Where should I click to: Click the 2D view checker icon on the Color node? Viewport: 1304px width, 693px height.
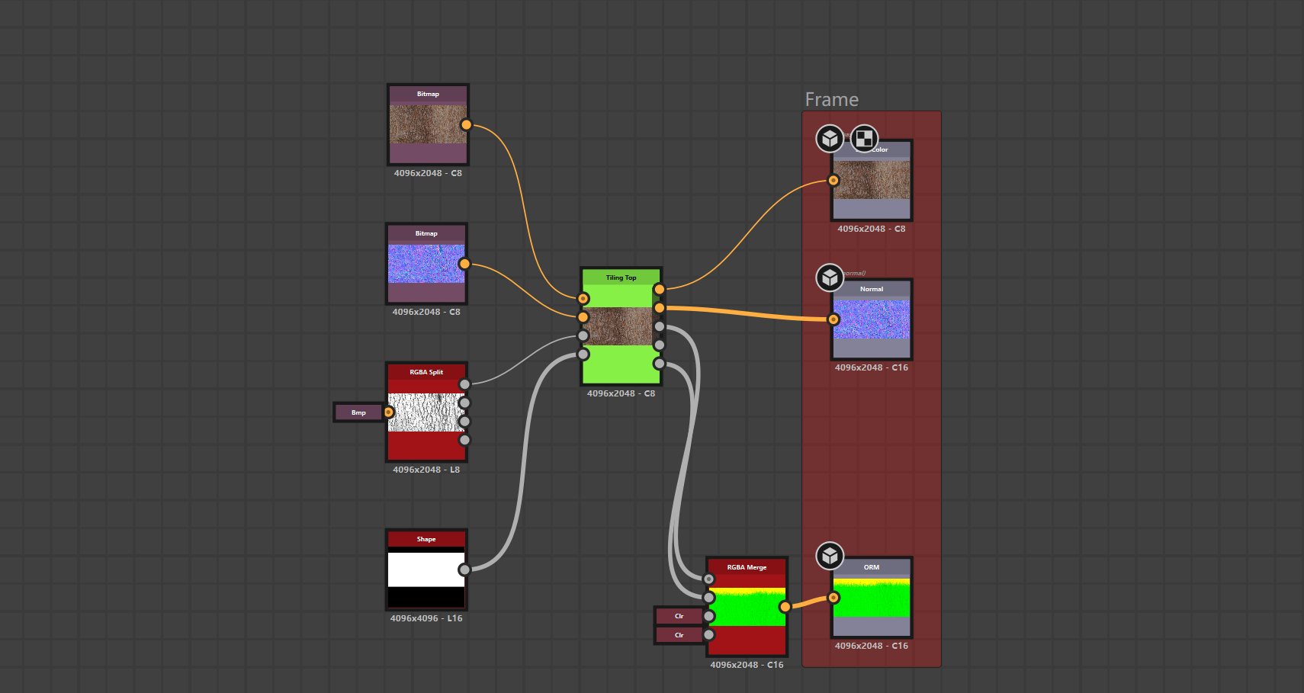[864, 139]
